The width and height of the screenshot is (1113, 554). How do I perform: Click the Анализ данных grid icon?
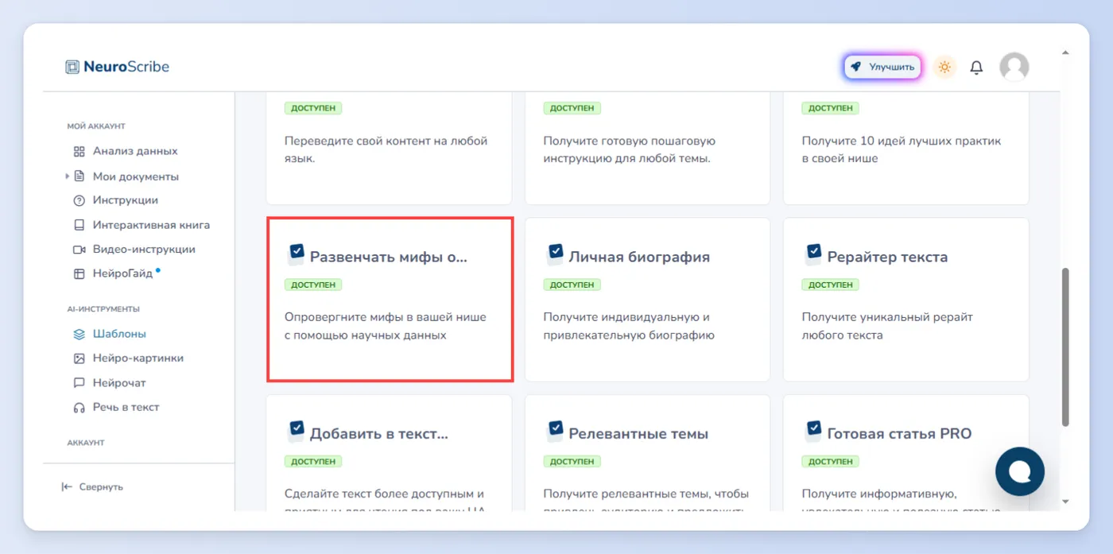[x=79, y=151]
